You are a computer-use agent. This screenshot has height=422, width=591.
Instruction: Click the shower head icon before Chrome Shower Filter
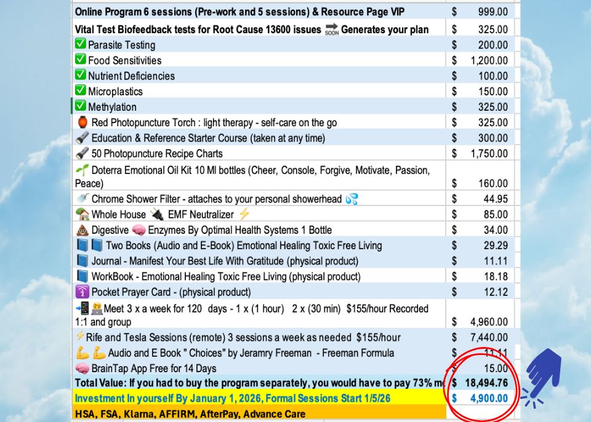tap(82, 198)
